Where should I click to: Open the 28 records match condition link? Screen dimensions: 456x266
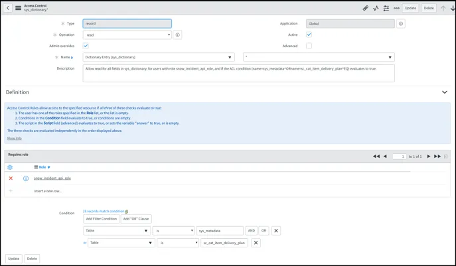[x=104, y=212]
